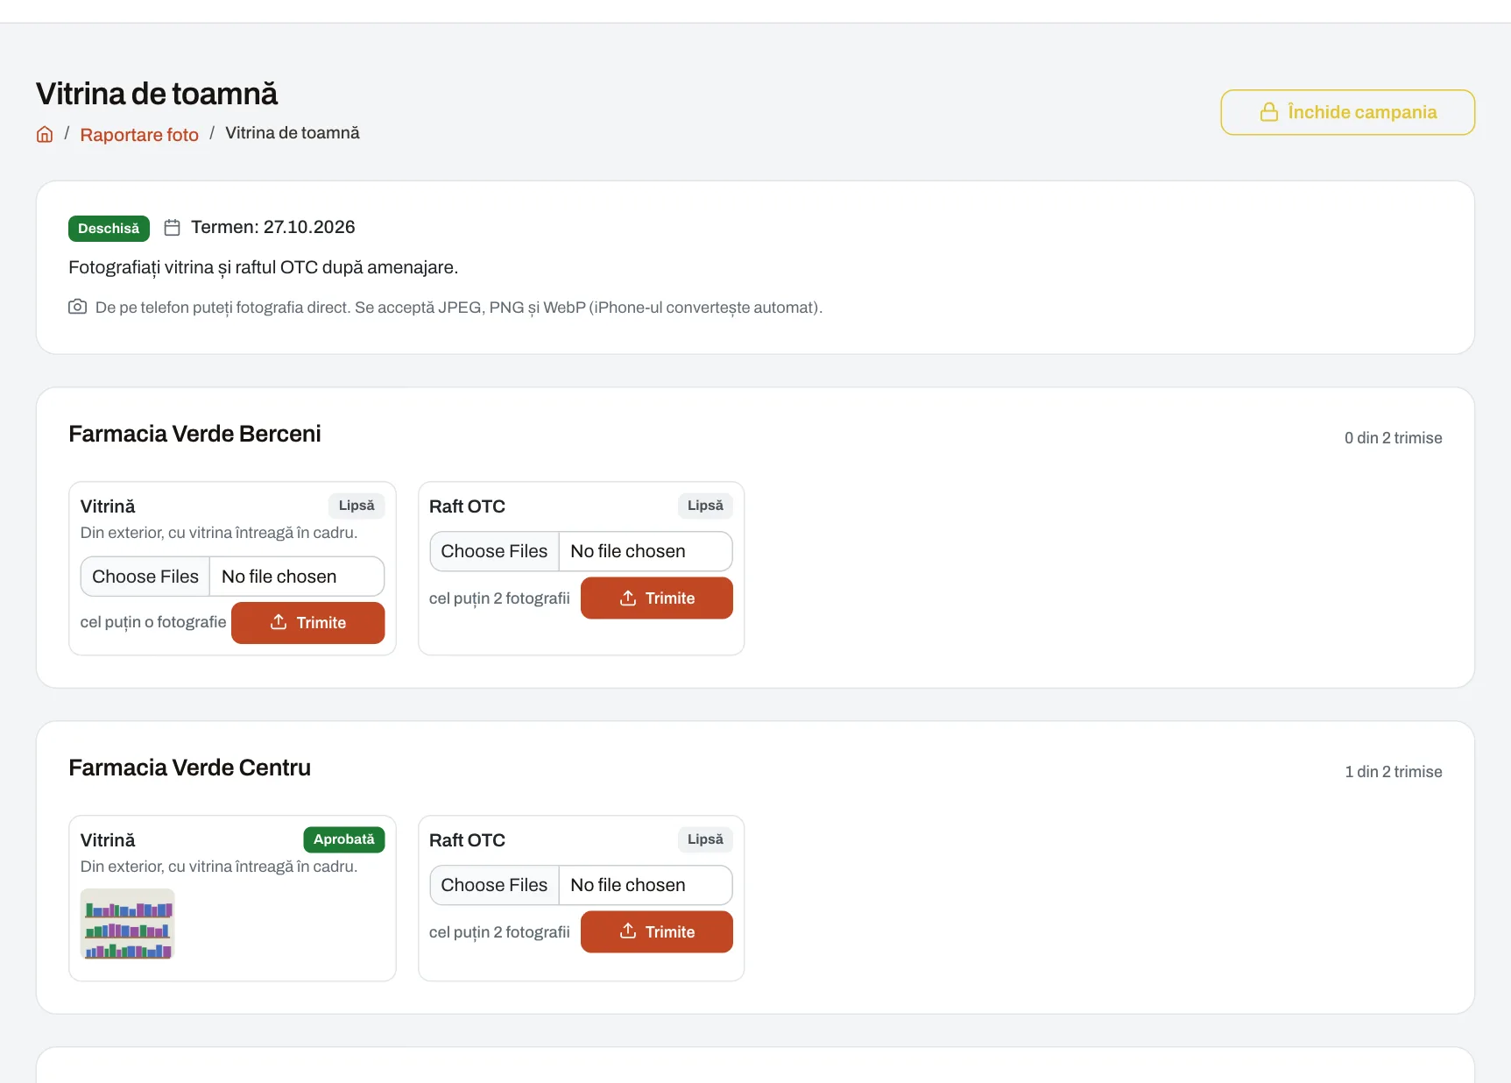Click the '1 din 2 trimise' counter
This screenshot has height=1083, width=1511.
pyautogui.click(x=1393, y=772)
